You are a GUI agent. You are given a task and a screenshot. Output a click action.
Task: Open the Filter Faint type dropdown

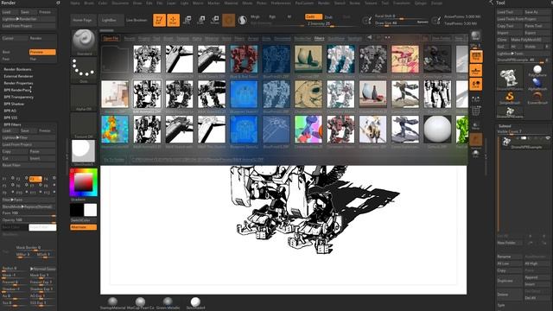pyautogui.click(x=29, y=200)
